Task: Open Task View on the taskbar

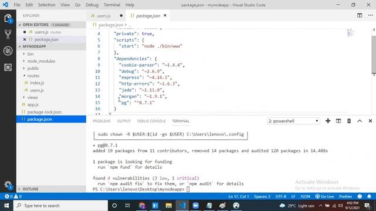Action: tap(127, 206)
